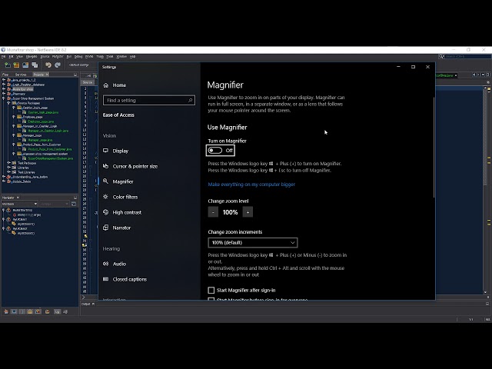Open Make everything on my computer bigger link
Viewport: 492px width, 369px height.
tap(251, 184)
